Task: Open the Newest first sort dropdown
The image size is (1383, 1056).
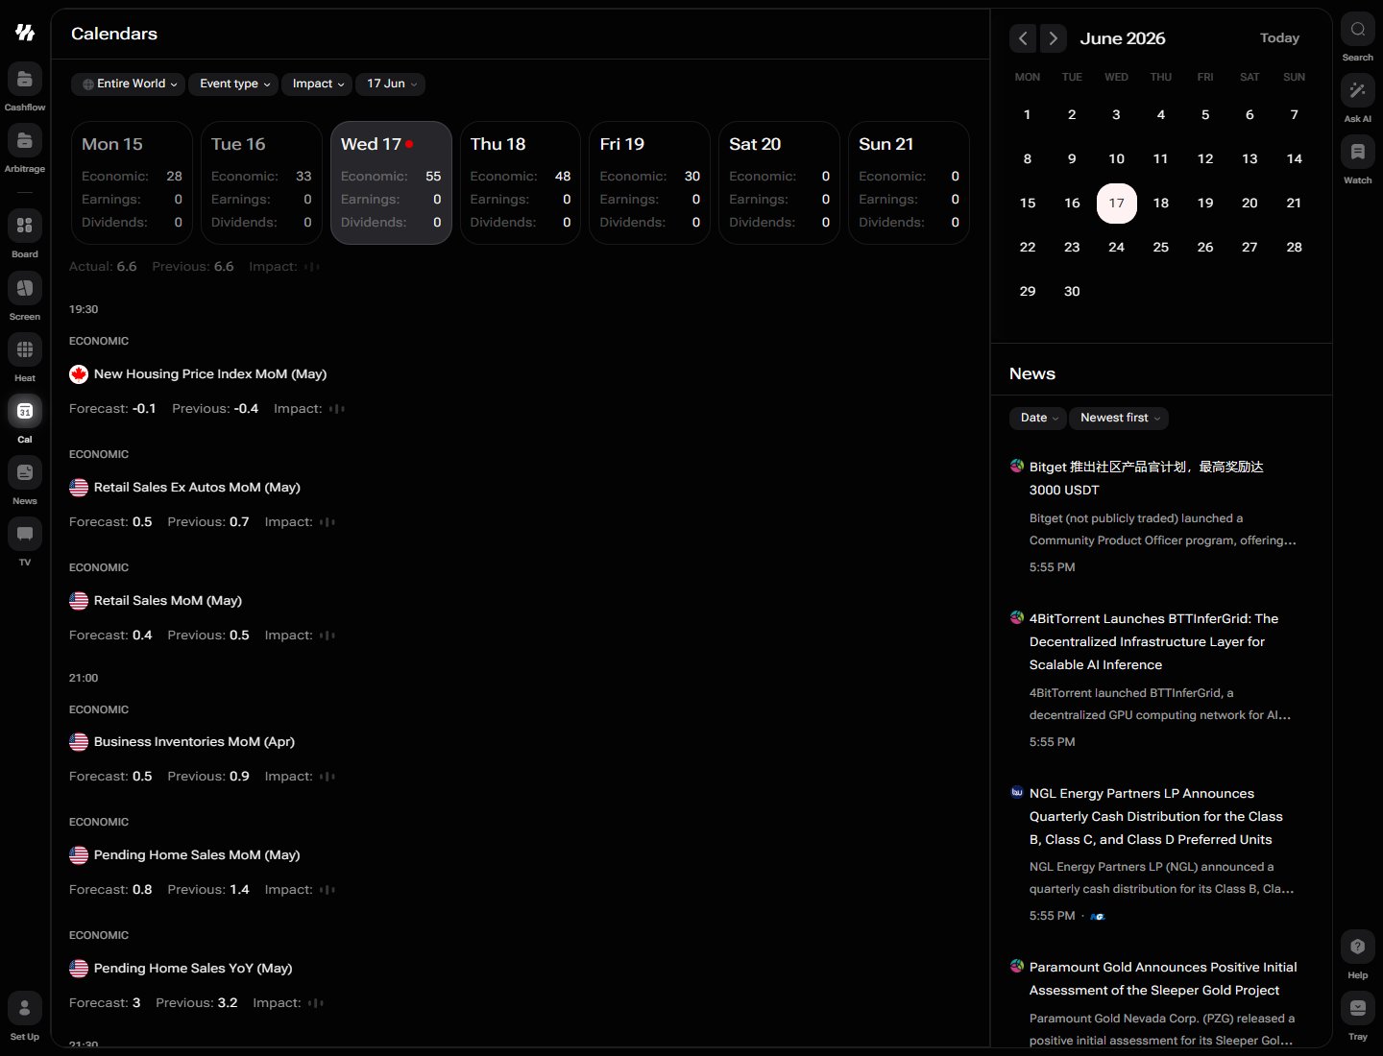Action: point(1119,418)
